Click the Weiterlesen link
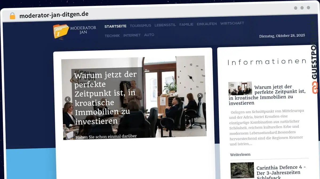The width and height of the screenshot is (320, 179). 240,154
